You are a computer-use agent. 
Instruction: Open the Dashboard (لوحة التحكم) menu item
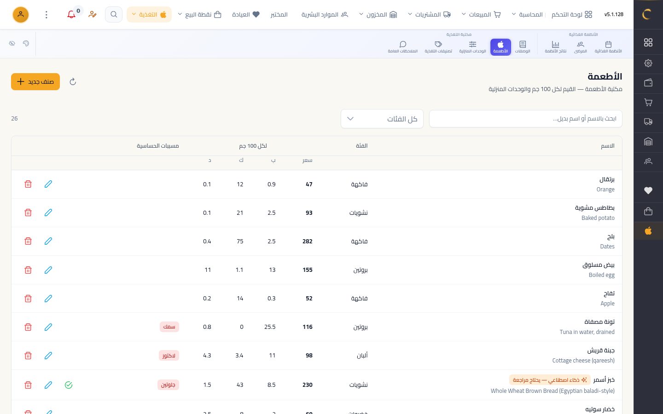[572, 15]
